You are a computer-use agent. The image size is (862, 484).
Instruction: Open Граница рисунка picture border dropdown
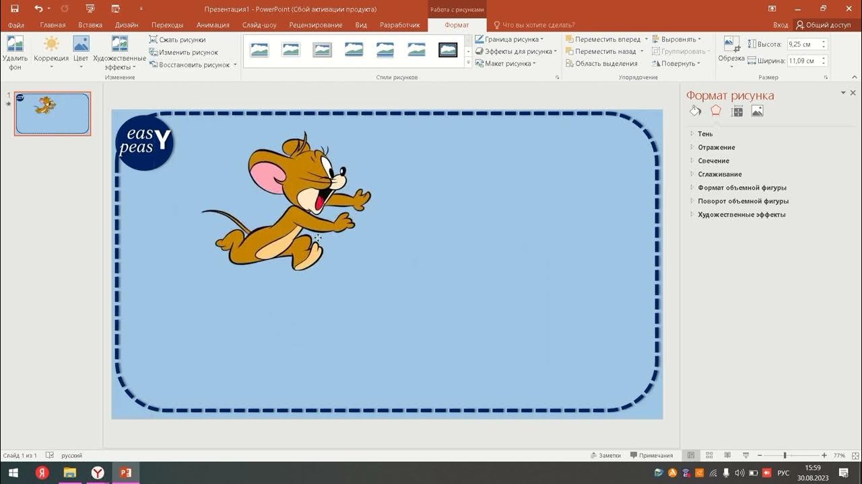coord(509,40)
